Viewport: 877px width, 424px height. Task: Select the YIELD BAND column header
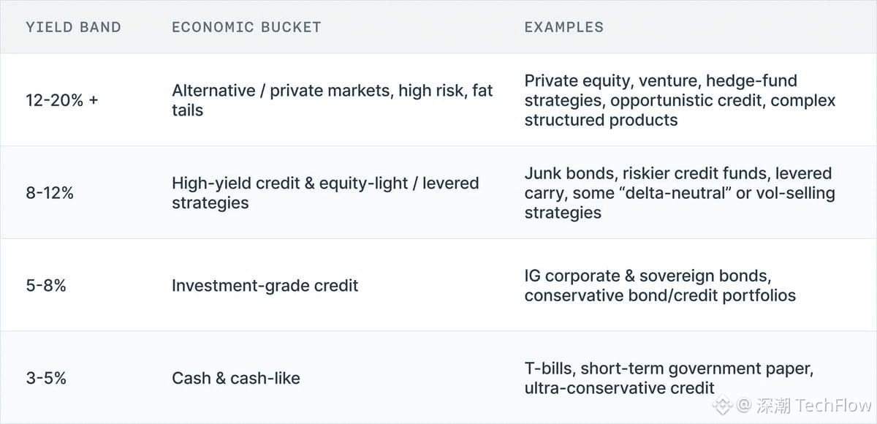point(73,28)
